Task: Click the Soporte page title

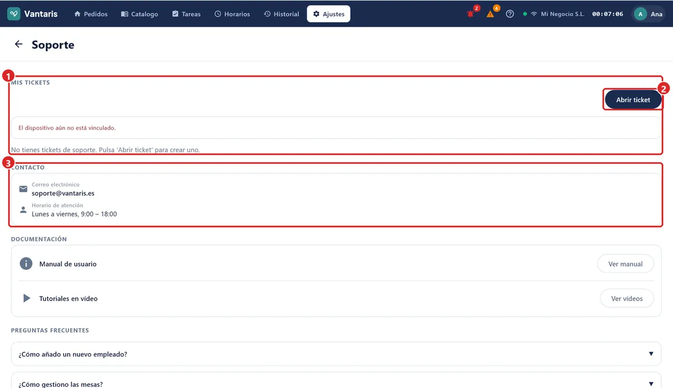Action: click(x=53, y=45)
